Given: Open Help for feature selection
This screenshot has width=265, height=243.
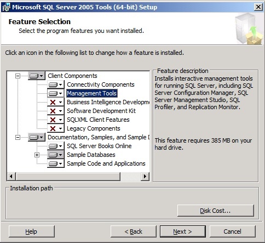Looking at the screenshot, I should tap(31, 231).
